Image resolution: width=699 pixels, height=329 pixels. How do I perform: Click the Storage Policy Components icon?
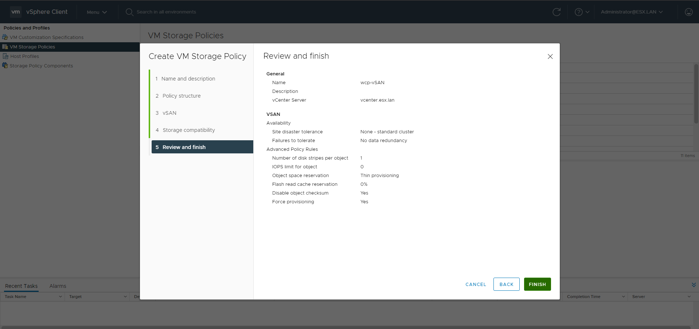[5, 66]
